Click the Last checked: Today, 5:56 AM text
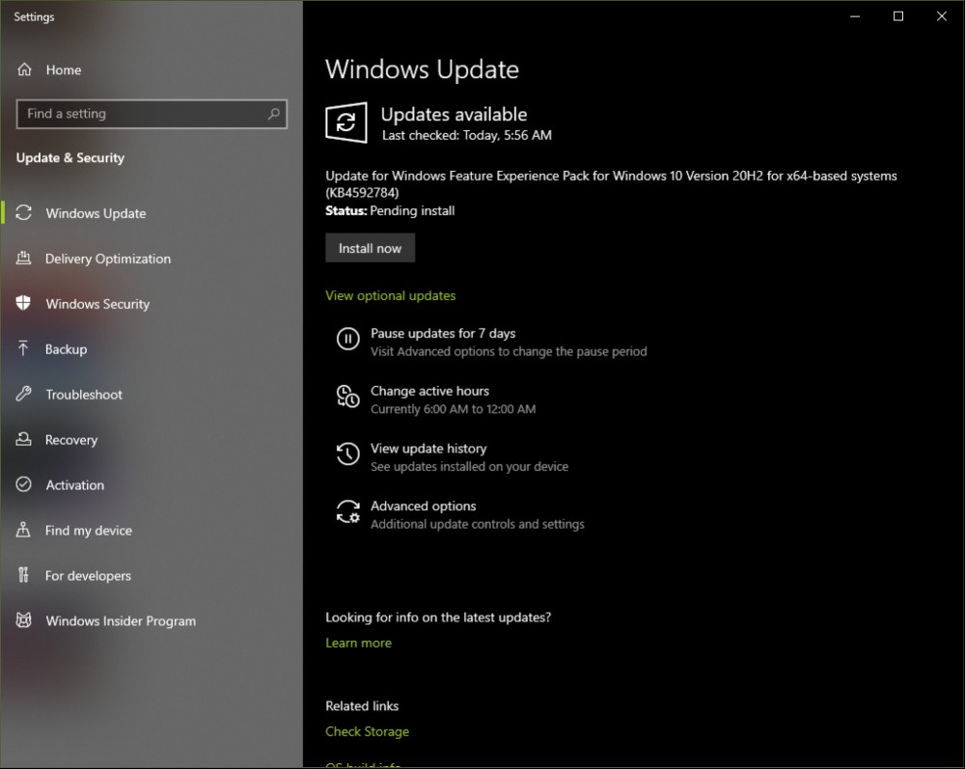Image resolution: width=965 pixels, height=769 pixels. click(466, 135)
